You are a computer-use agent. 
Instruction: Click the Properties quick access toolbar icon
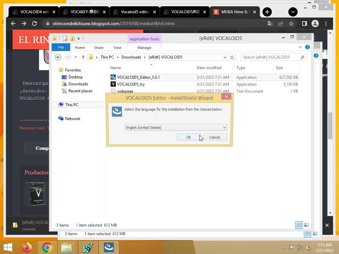click(65, 38)
